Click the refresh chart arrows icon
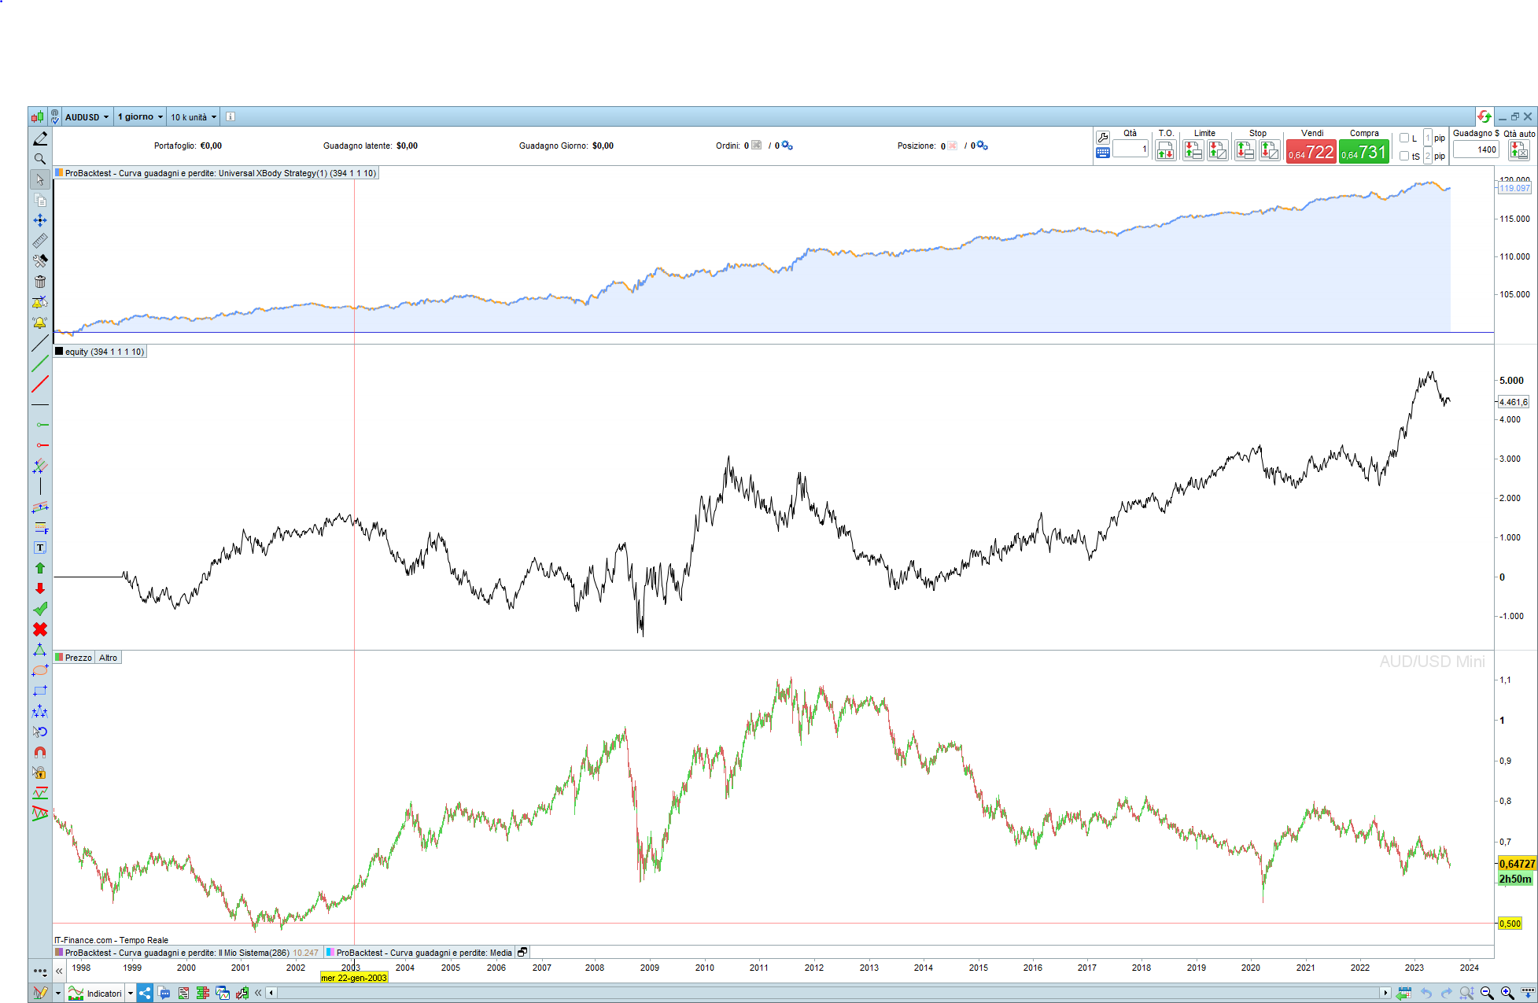This screenshot has width=1538, height=1003. [x=1484, y=116]
